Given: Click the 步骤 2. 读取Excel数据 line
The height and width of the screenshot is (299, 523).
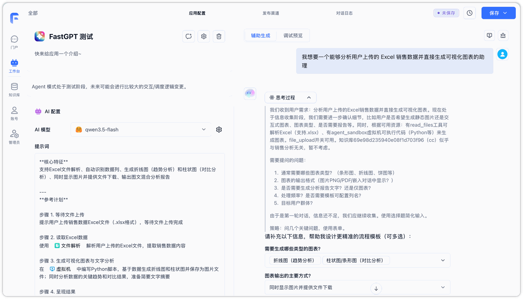Looking at the screenshot, I should pos(63,237).
